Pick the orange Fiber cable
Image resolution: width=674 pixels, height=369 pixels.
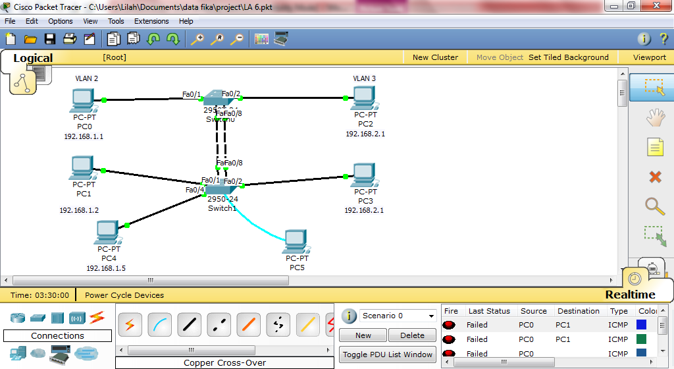[x=248, y=325]
